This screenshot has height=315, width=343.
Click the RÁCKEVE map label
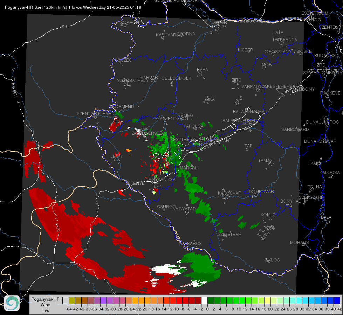click(x=330, y=93)
